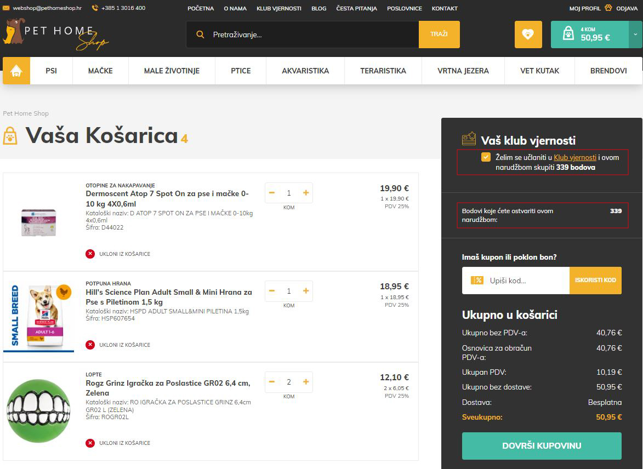
Task: Open Rogz Grinz green ball thumbnail
Action: [x=38, y=411]
